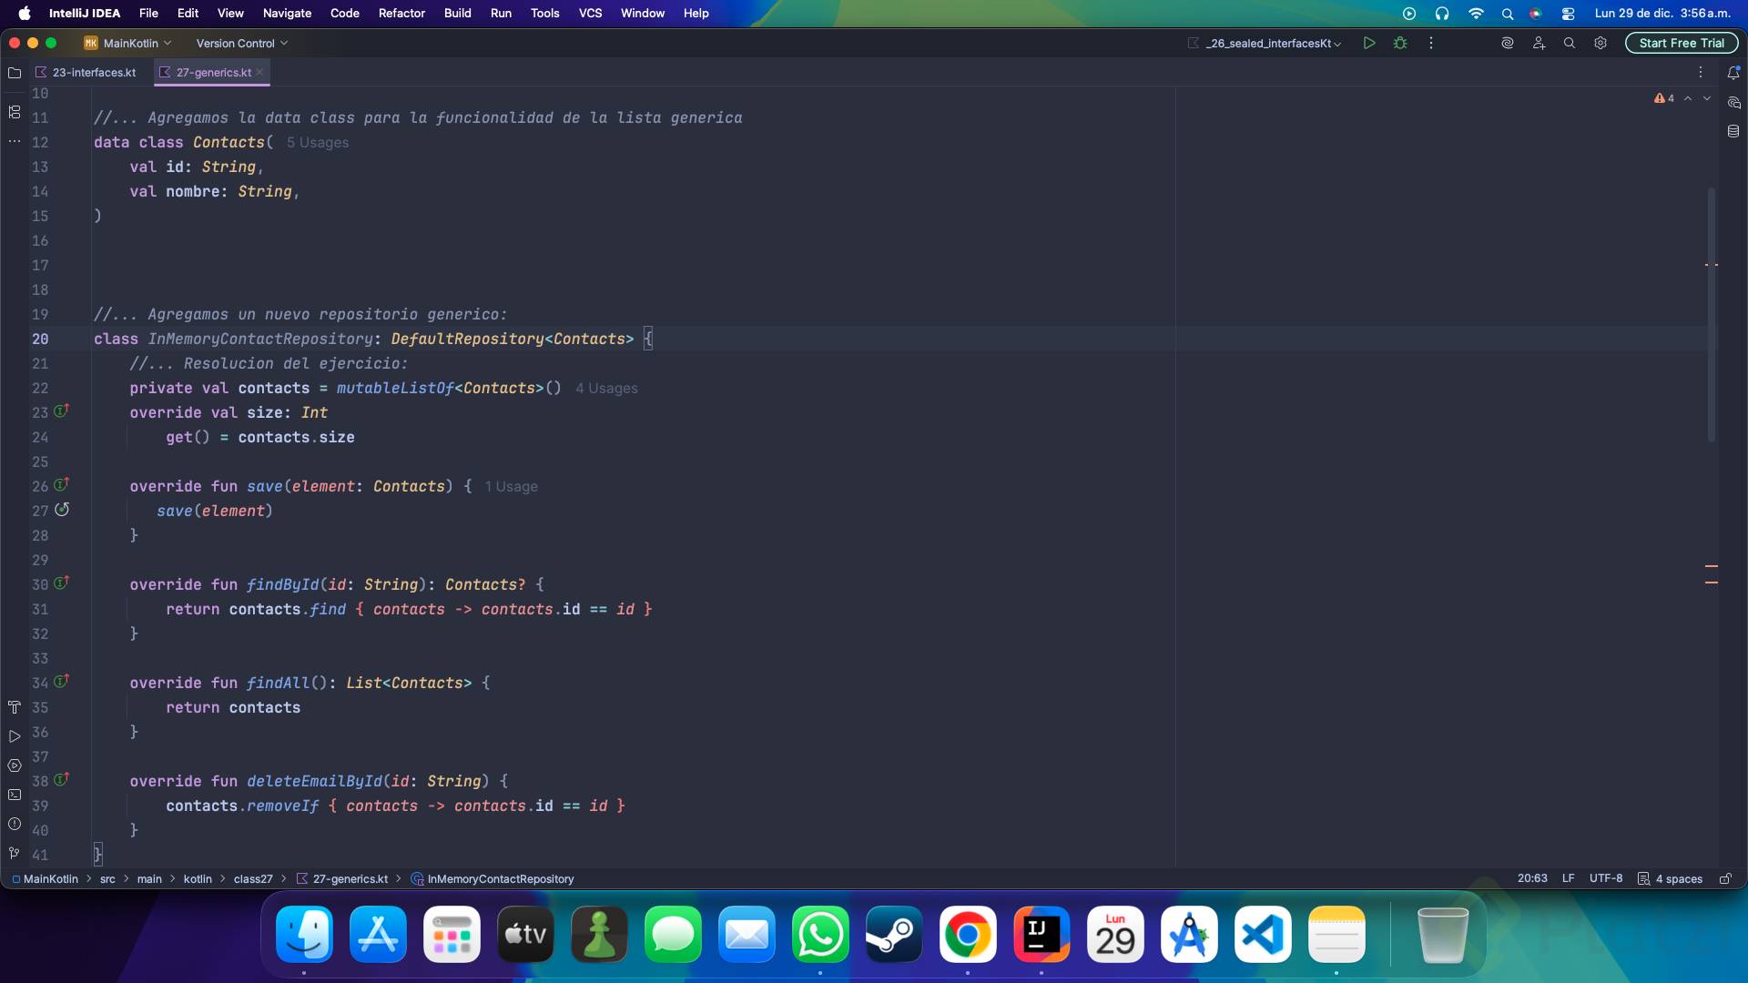Open the Structure tool window icon

15,112
